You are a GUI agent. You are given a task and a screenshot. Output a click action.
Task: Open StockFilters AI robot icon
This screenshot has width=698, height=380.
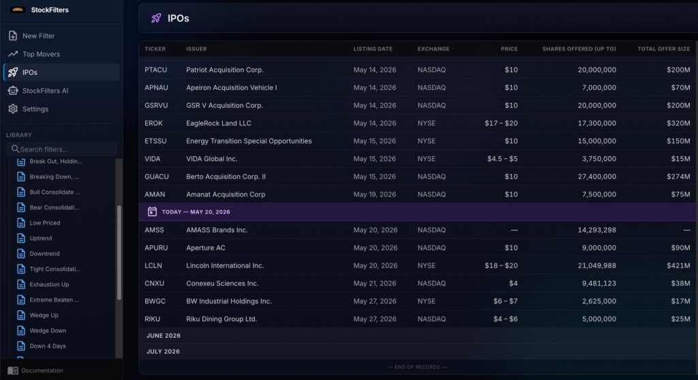(13, 91)
